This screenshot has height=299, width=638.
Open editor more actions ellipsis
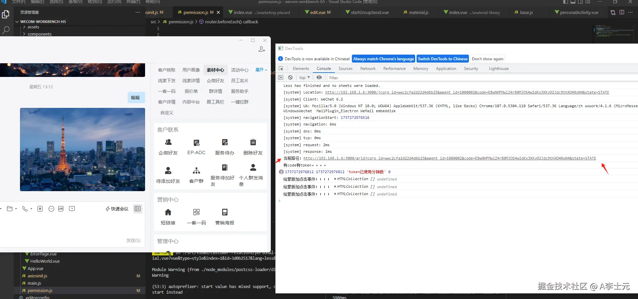pyautogui.click(x=630, y=12)
